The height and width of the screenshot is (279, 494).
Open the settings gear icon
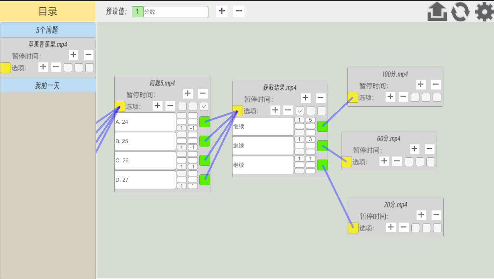coord(484,12)
